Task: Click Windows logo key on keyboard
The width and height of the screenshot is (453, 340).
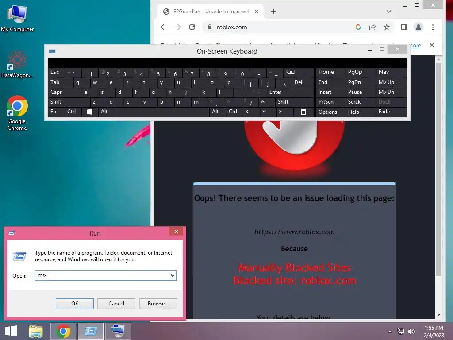Action: point(89,112)
